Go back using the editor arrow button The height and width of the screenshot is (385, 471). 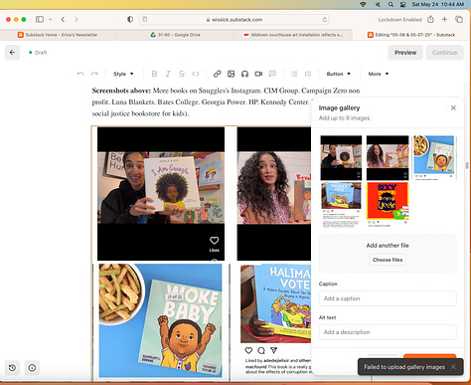(12, 53)
